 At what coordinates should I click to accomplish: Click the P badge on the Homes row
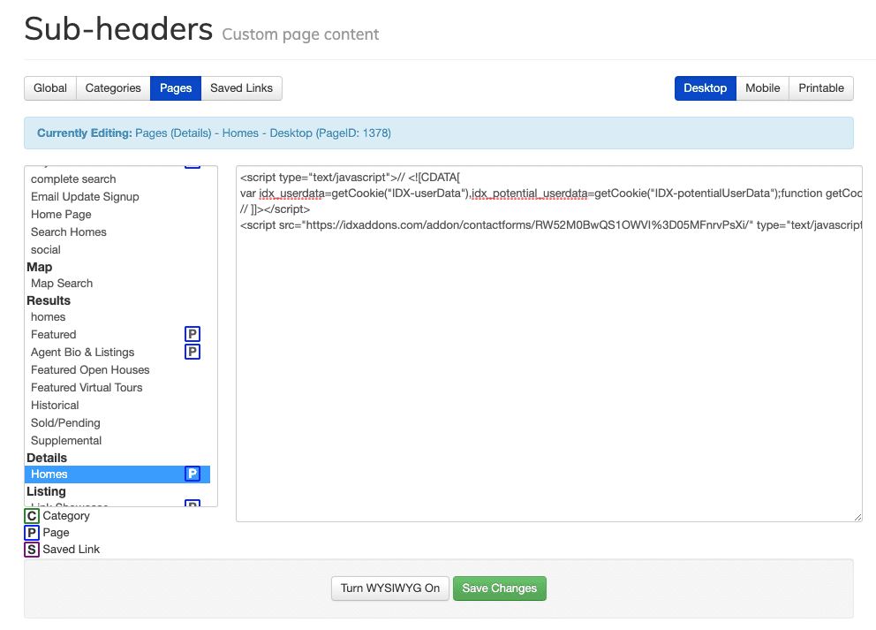[193, 474]
